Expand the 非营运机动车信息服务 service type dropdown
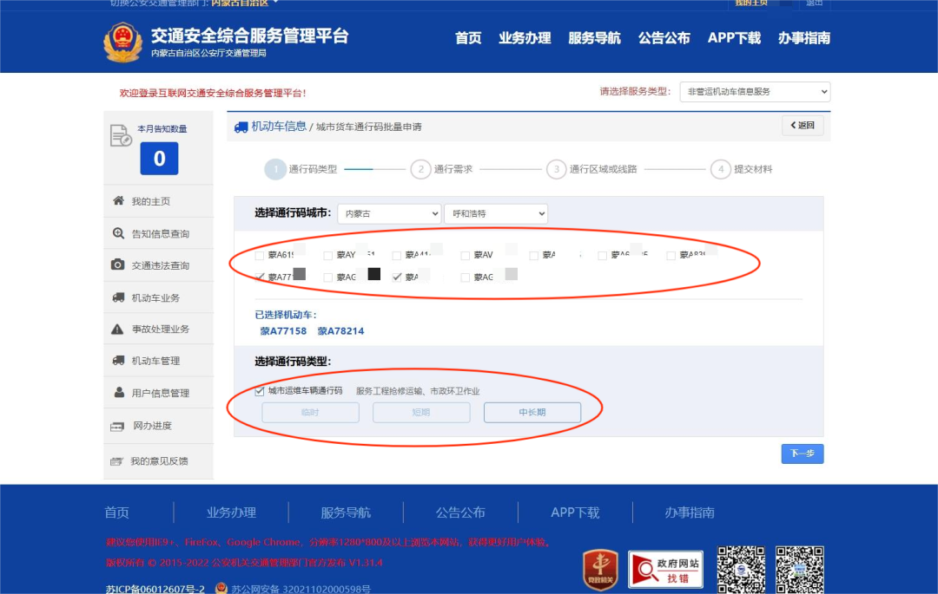 coord(754,92)
